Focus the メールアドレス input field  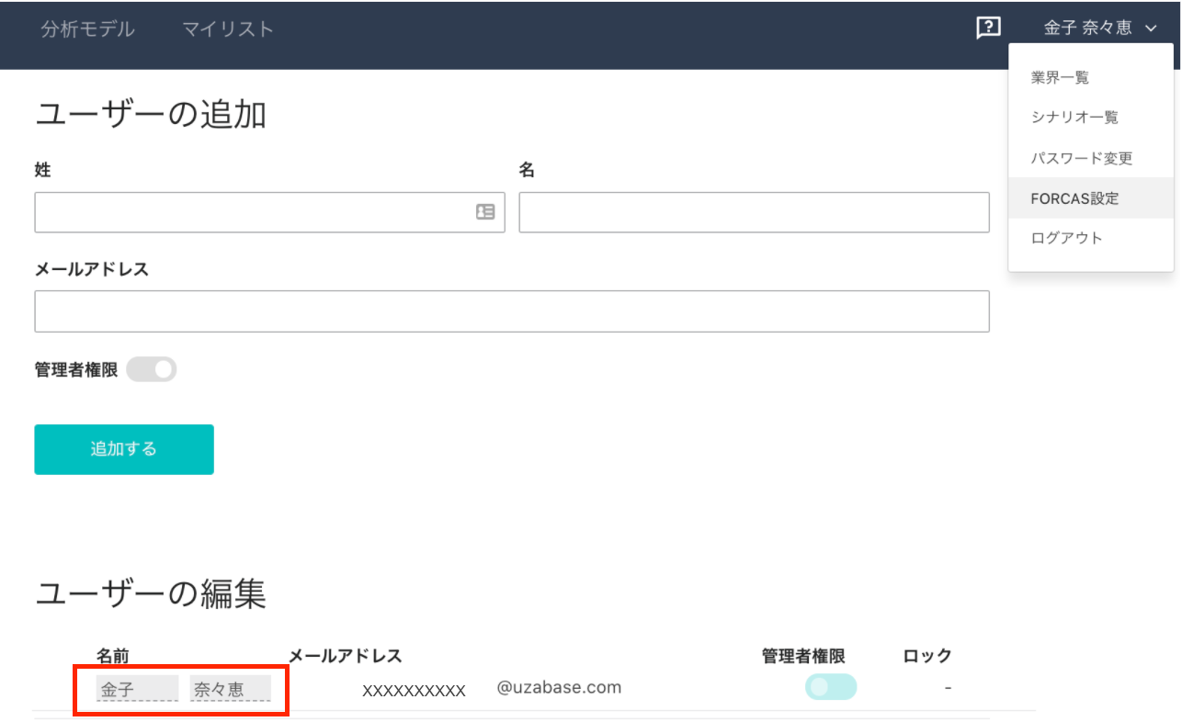[x=511, y=311]
